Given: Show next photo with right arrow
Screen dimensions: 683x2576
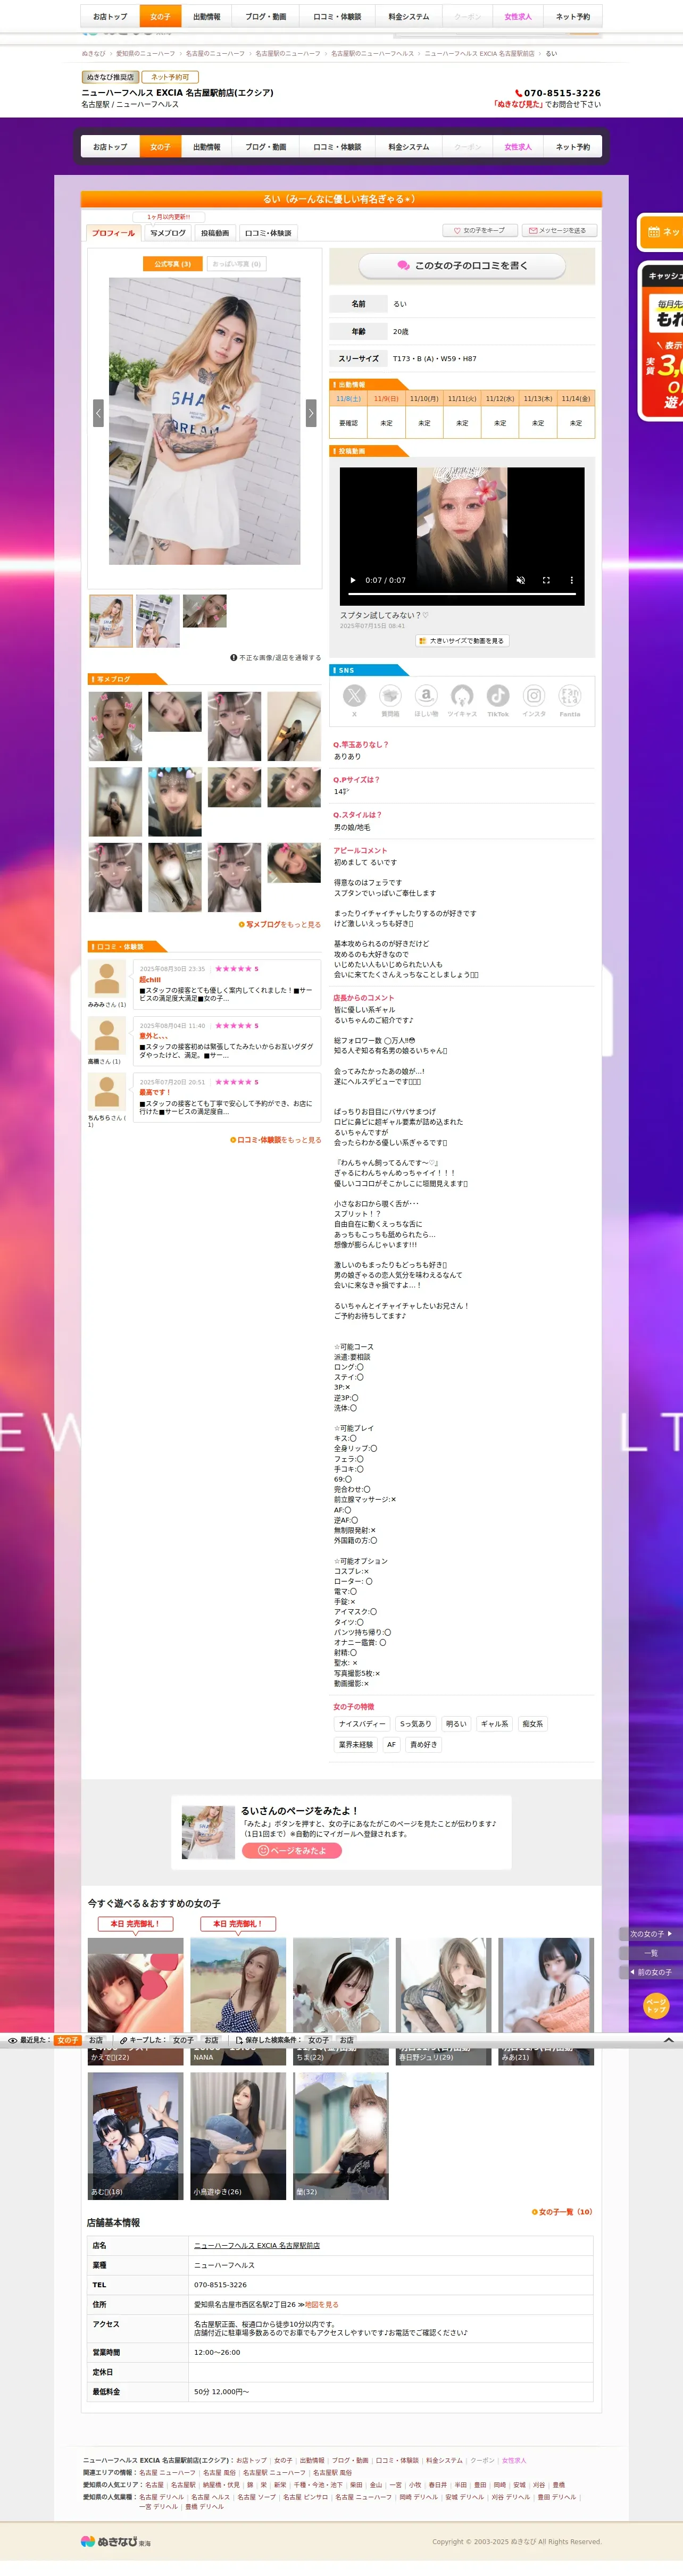Looking at the screenshot, I should point(311,413).
